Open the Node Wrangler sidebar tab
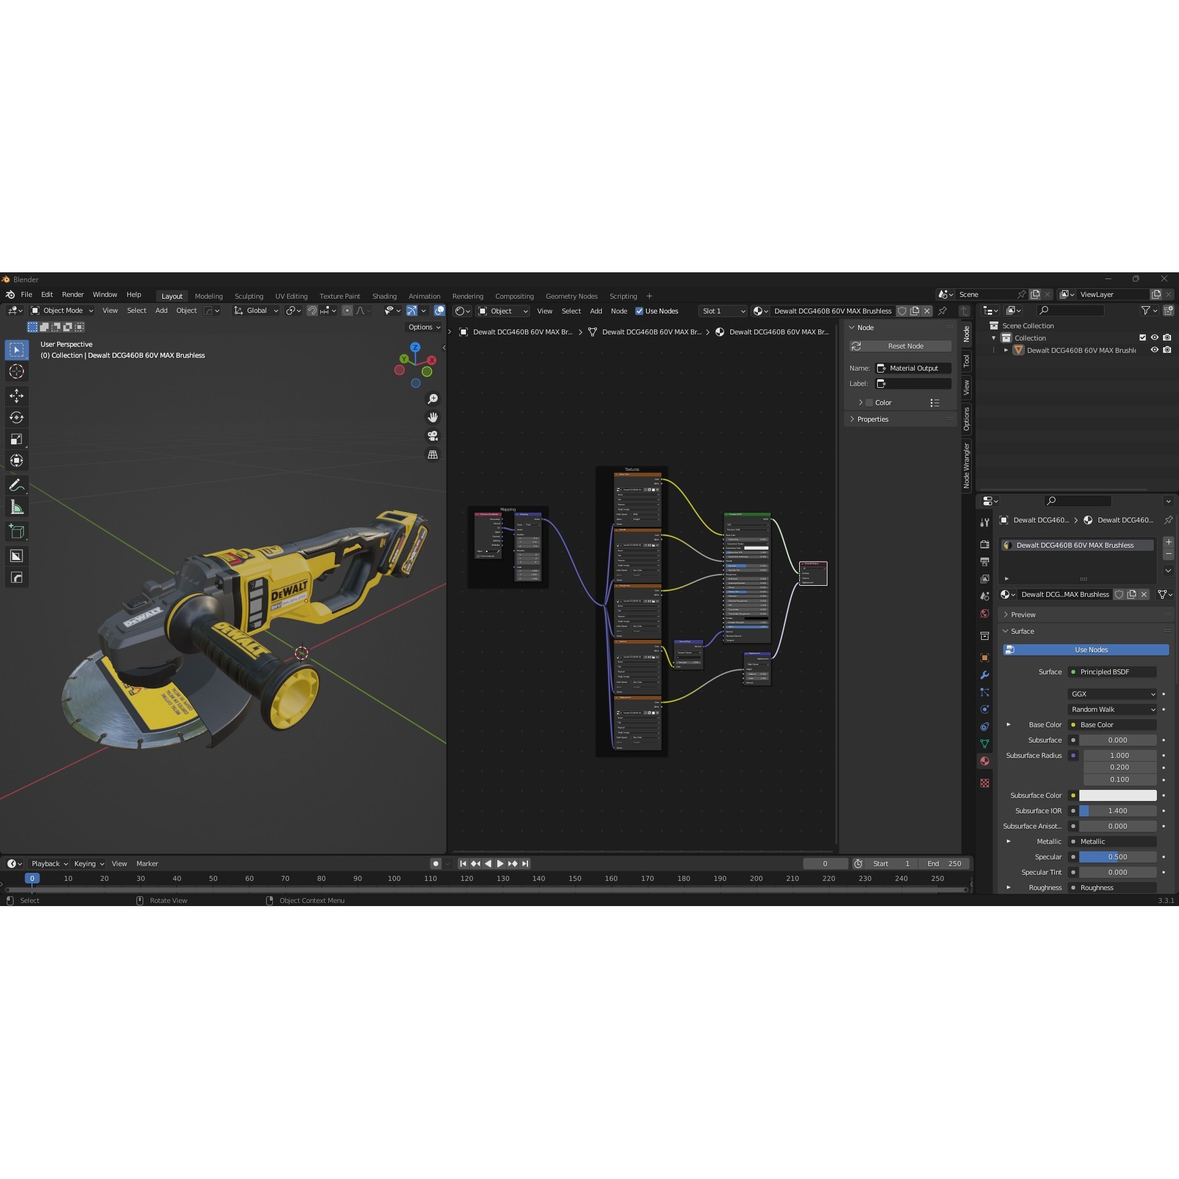1179x1179 pixels. click(x=966, y=465)
